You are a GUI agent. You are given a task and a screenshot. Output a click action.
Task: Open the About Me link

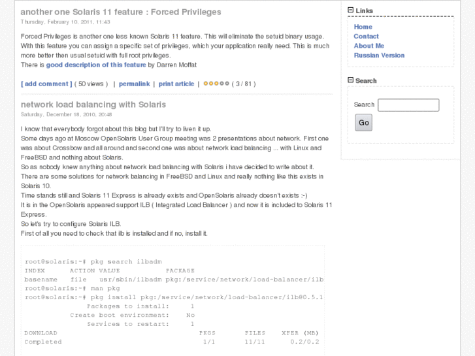point(369,46)
